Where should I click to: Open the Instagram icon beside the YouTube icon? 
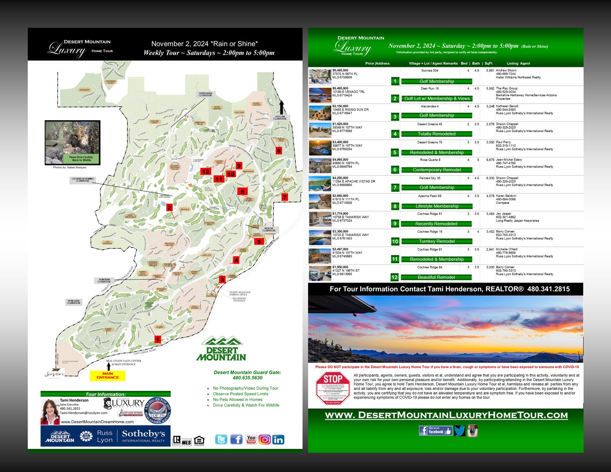264,439
